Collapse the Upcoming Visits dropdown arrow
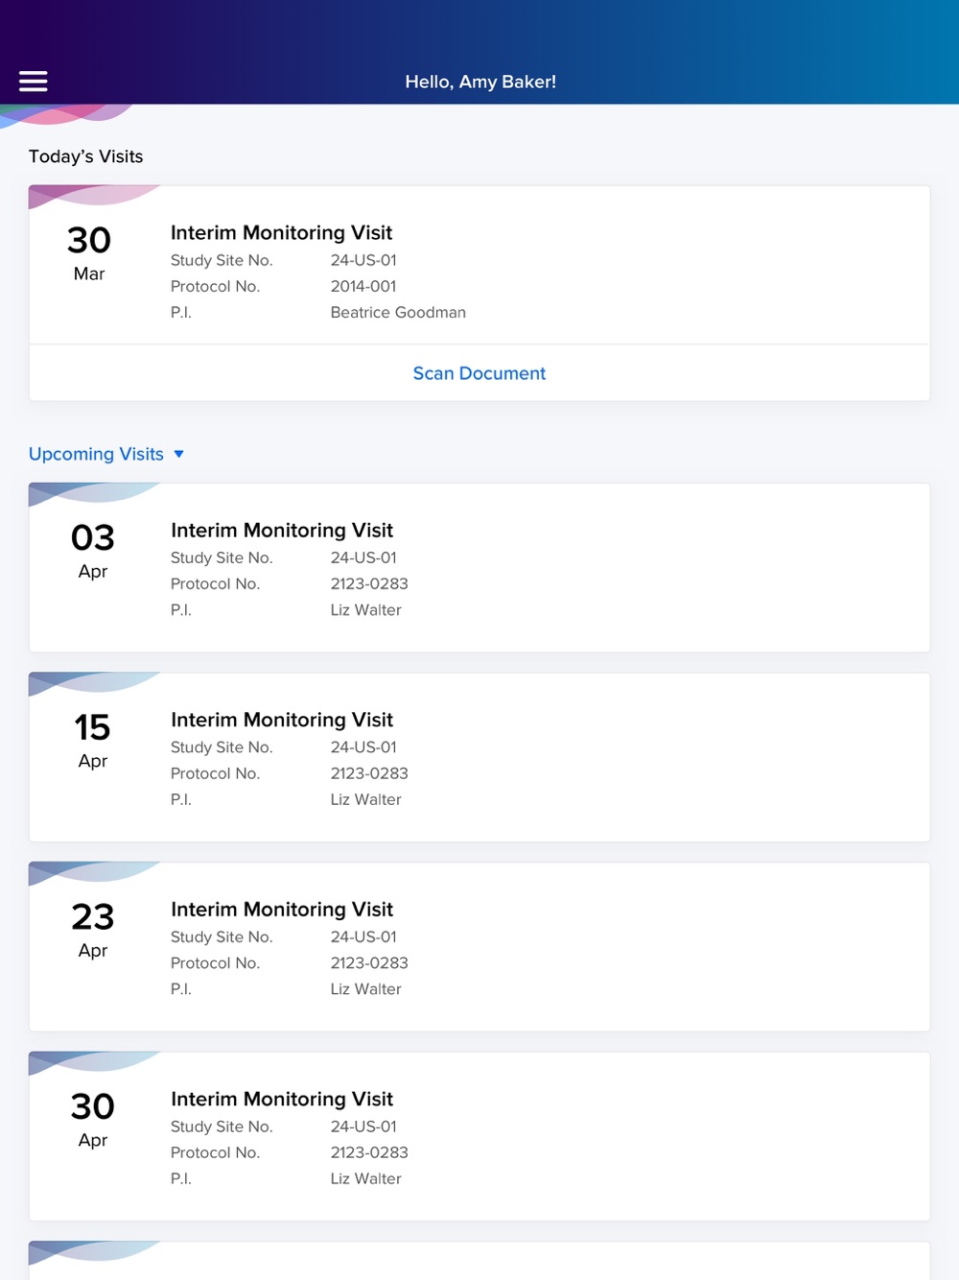 click(x=178, y=454)
